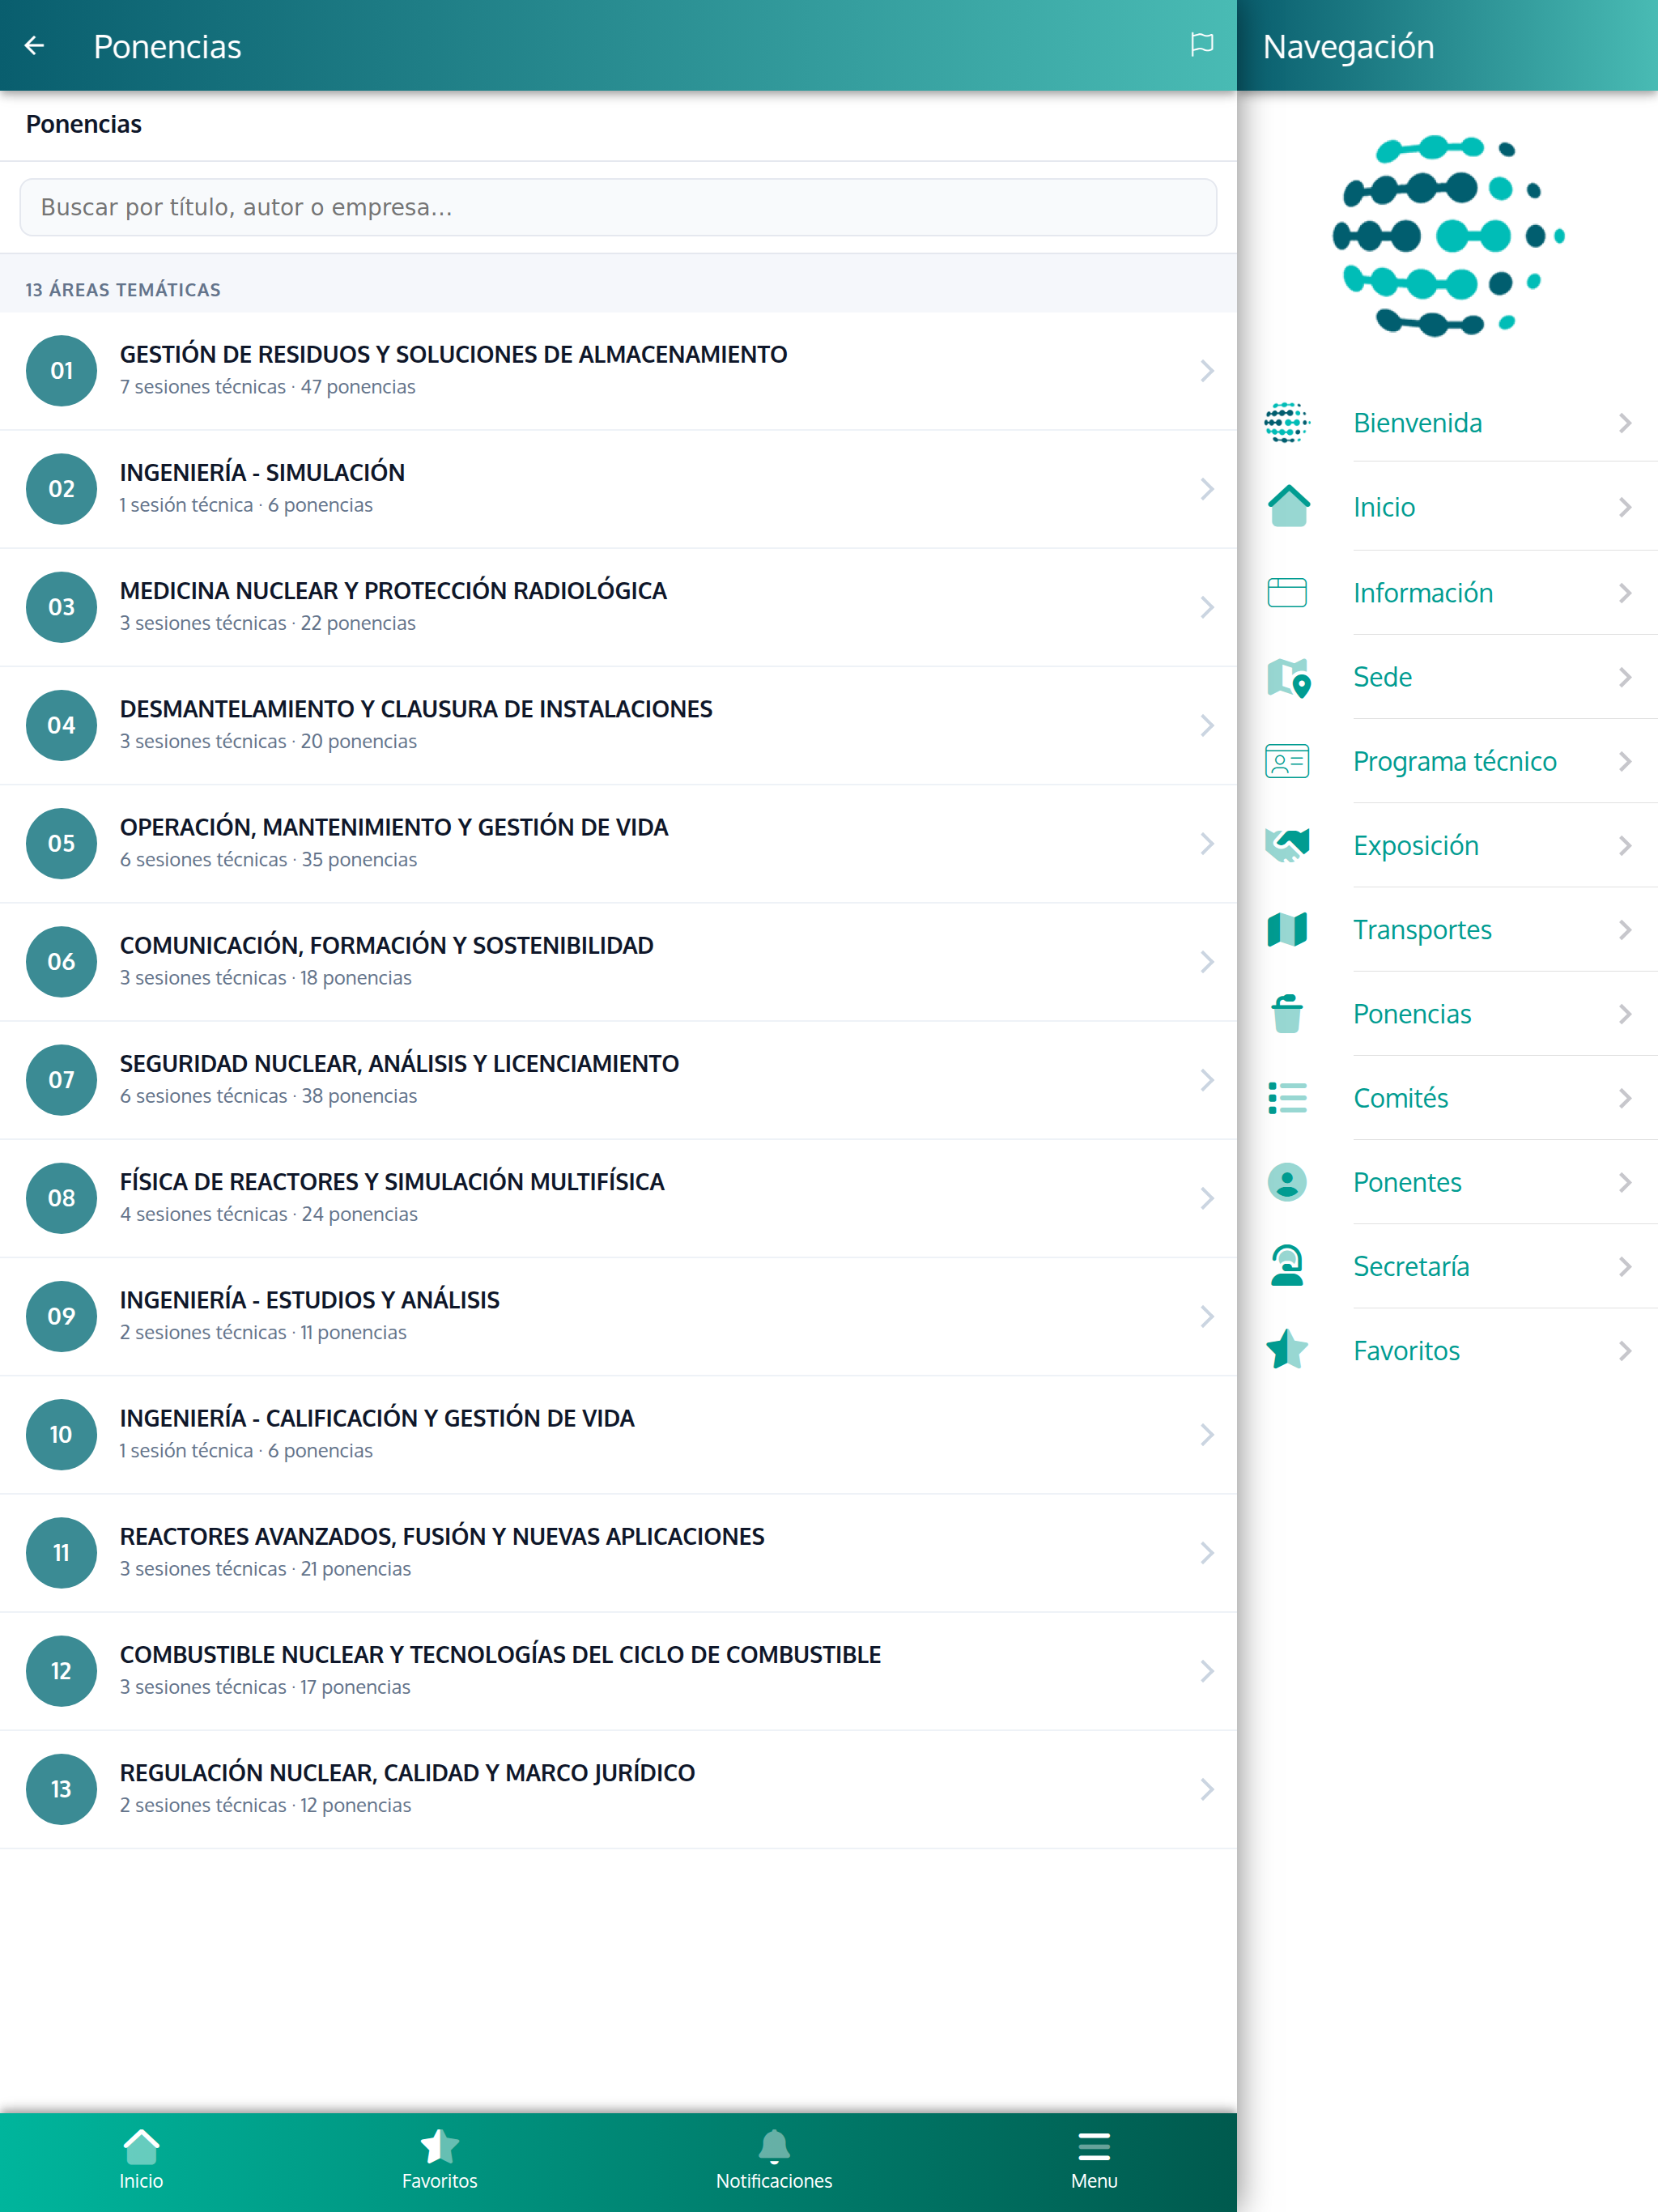Viewport: 1658px width, 2212px height.
Task: Open the Exposición navigation entry
Action: tap(1448, 845)
